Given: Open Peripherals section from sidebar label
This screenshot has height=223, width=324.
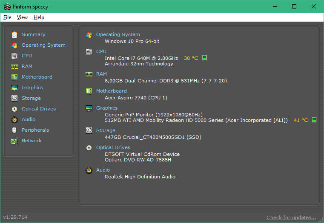Looking at the screenshot, I should 35,130.
